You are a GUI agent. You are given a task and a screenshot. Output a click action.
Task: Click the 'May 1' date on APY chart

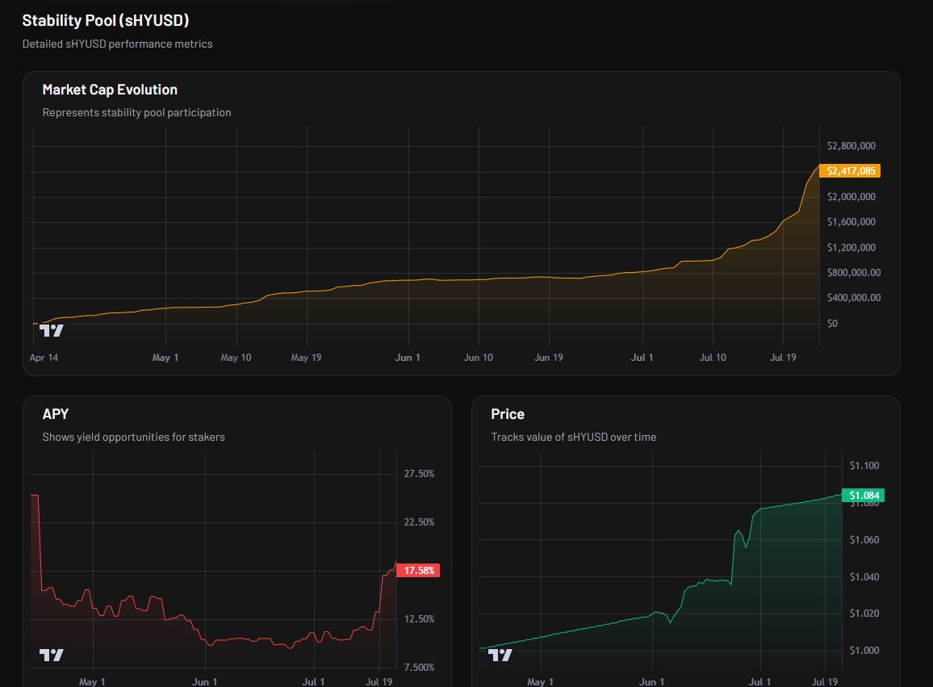click(92, 681)
